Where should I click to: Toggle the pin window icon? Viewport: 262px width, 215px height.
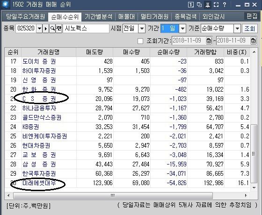click(x=208, y=5)
